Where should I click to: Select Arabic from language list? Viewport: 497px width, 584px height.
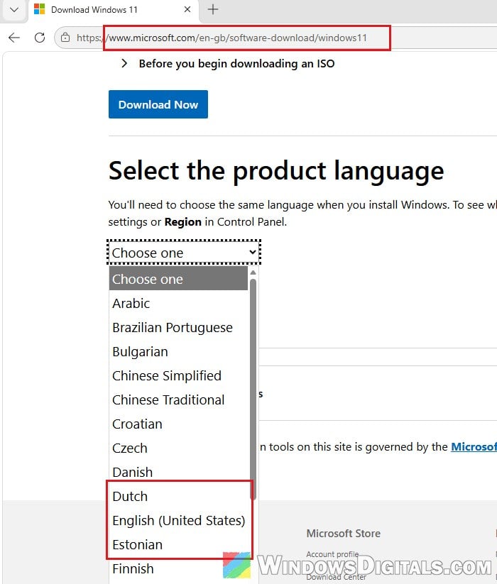tap(178, 303)
